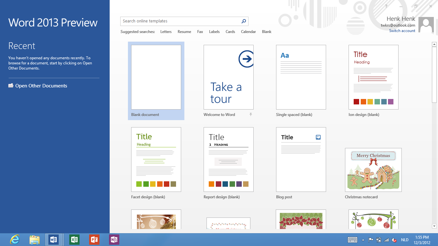Choose the Fax suggested search
The image size is (438, 246).
point(200,32)
